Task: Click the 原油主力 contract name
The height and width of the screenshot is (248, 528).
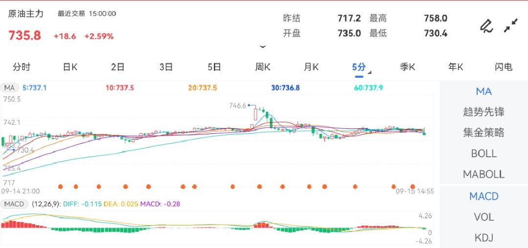Action: click(26, 14)
